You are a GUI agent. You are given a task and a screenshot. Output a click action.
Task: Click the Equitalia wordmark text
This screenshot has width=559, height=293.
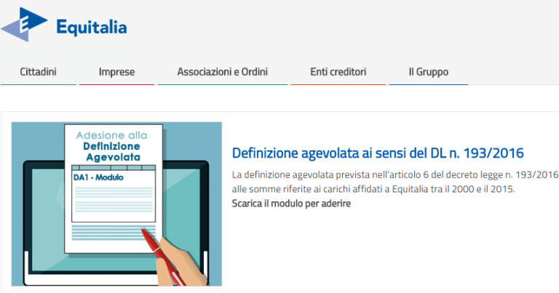click(x=92, y=28)
